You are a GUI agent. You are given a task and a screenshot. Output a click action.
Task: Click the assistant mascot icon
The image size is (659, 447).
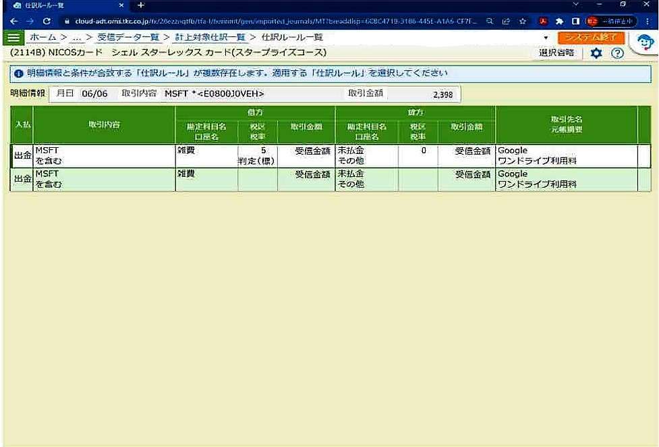coord(644,41)
